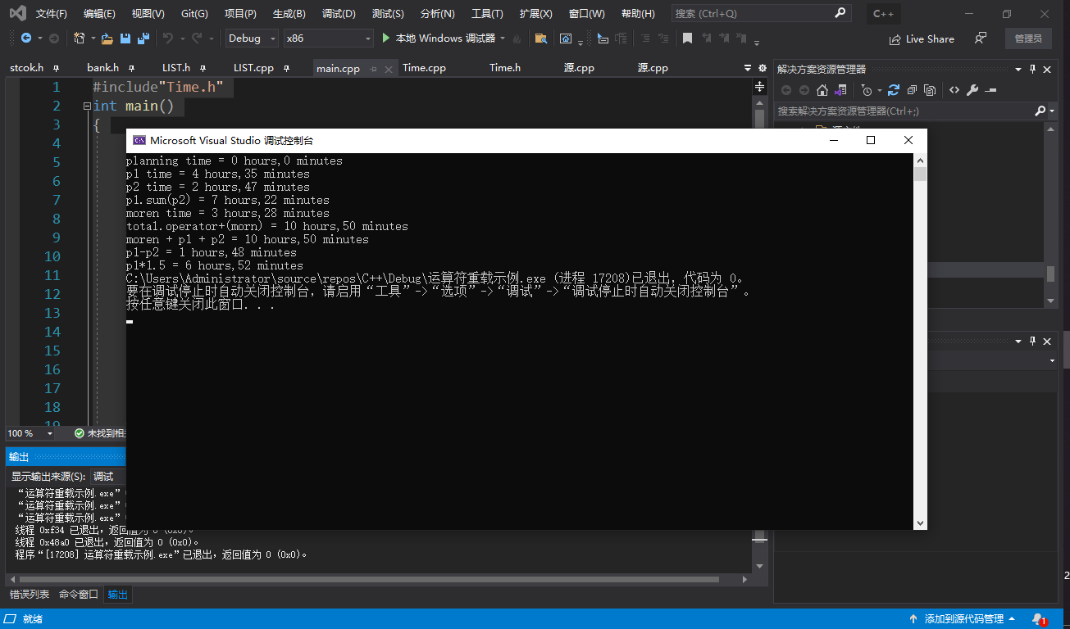
Task: Sync with active document icon
Action: click(894, 90)
